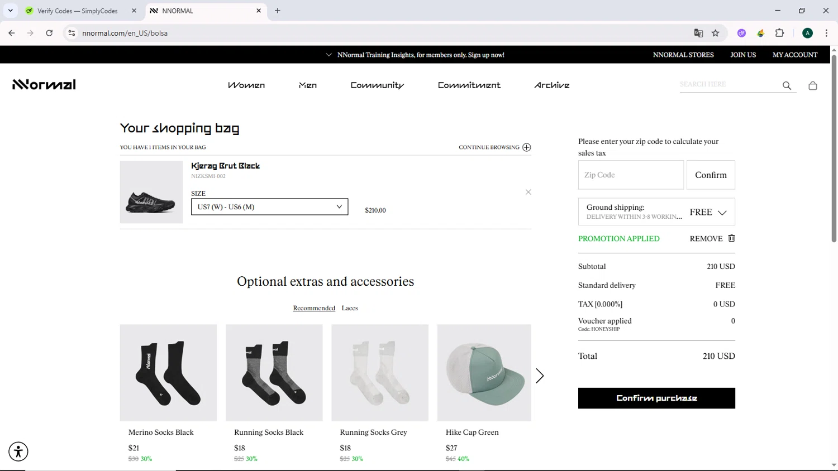This screenshot has width=838, height=471.
Task: Open the Archive menu
Action: tap(552, 85)
